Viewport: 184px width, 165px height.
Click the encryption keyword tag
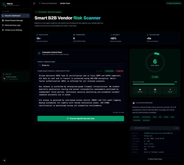[x=136, y=117]
